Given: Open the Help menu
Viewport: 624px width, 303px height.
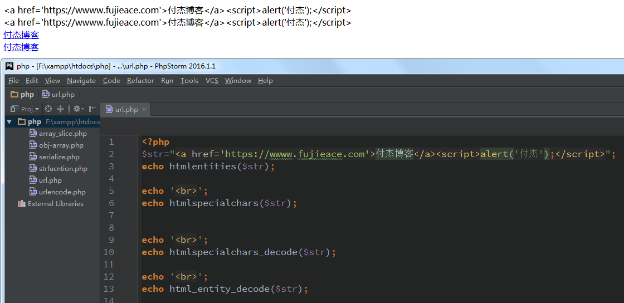Looking at the screenshot, I should pyautogui.click(x=265, y=81).
